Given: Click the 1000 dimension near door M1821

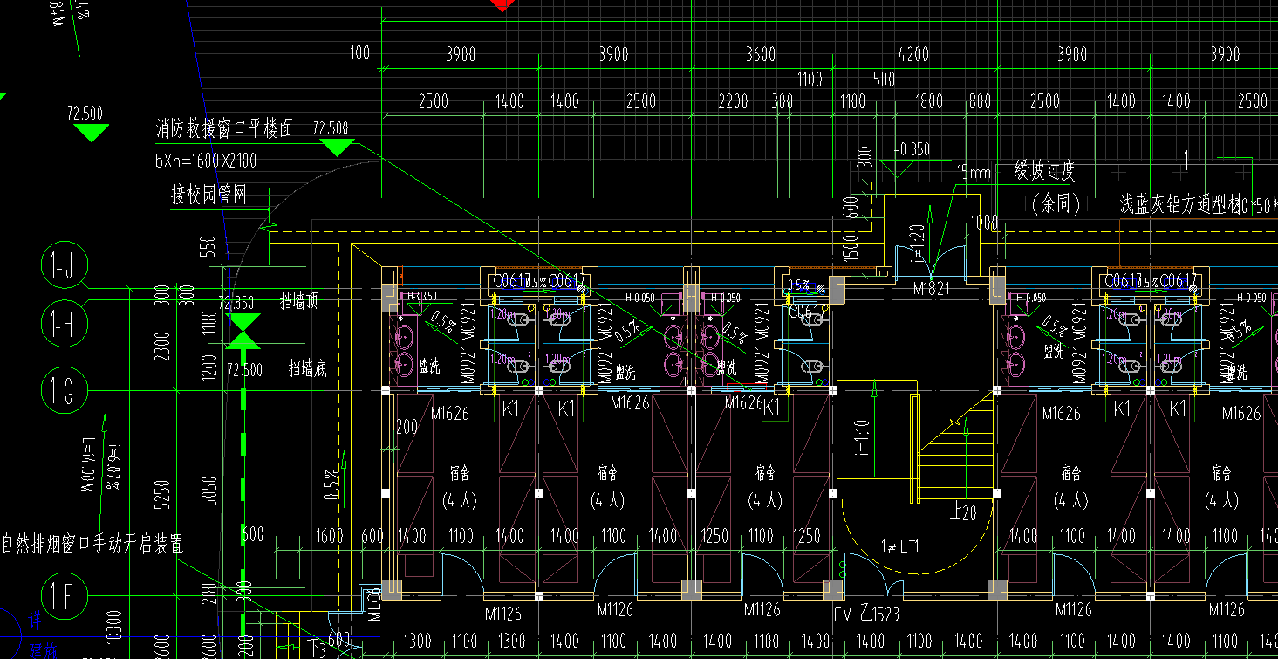Looking at the screenshot, I should [x=983, y=223].
